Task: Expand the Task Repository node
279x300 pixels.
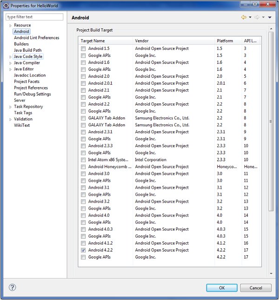Action: click(10, 107)
